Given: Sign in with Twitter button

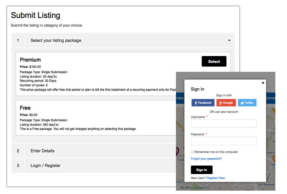Looking at the screenshot, I should tap(247, 103).
